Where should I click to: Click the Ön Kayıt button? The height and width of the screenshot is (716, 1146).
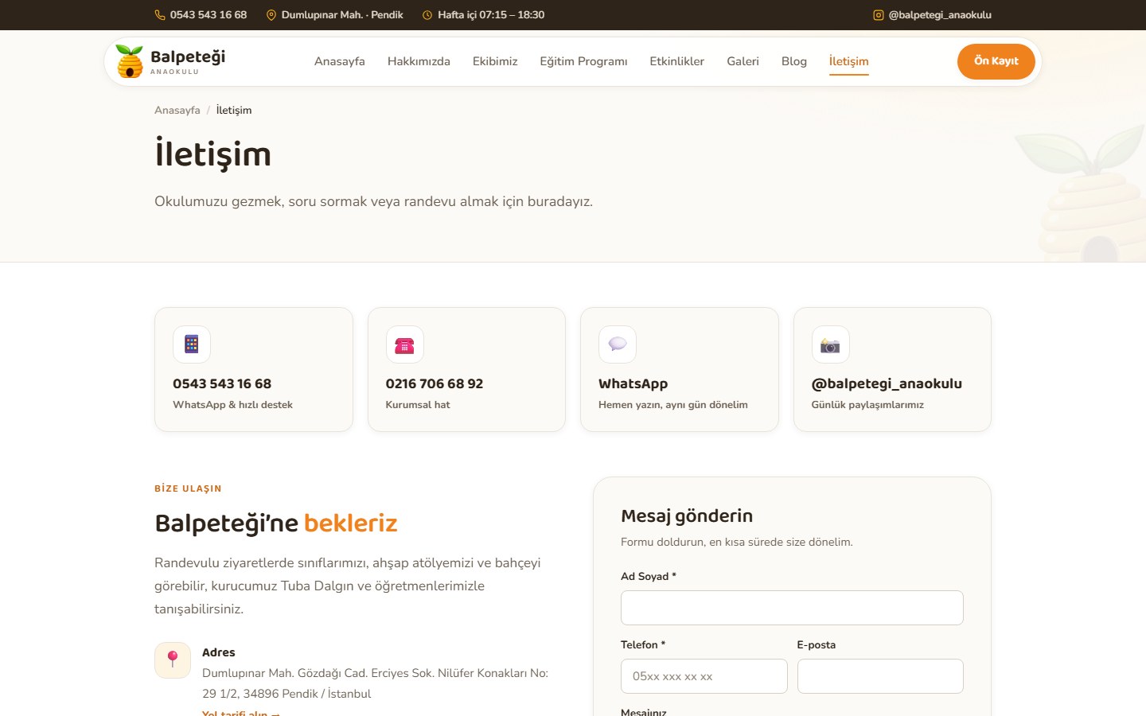point(996,61)
